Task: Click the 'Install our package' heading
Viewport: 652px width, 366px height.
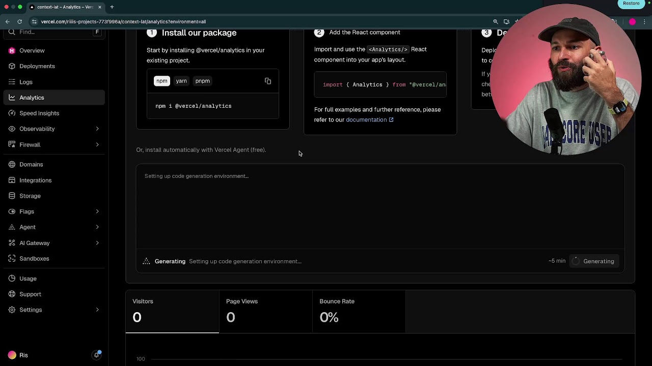Action: pos(199,33)
